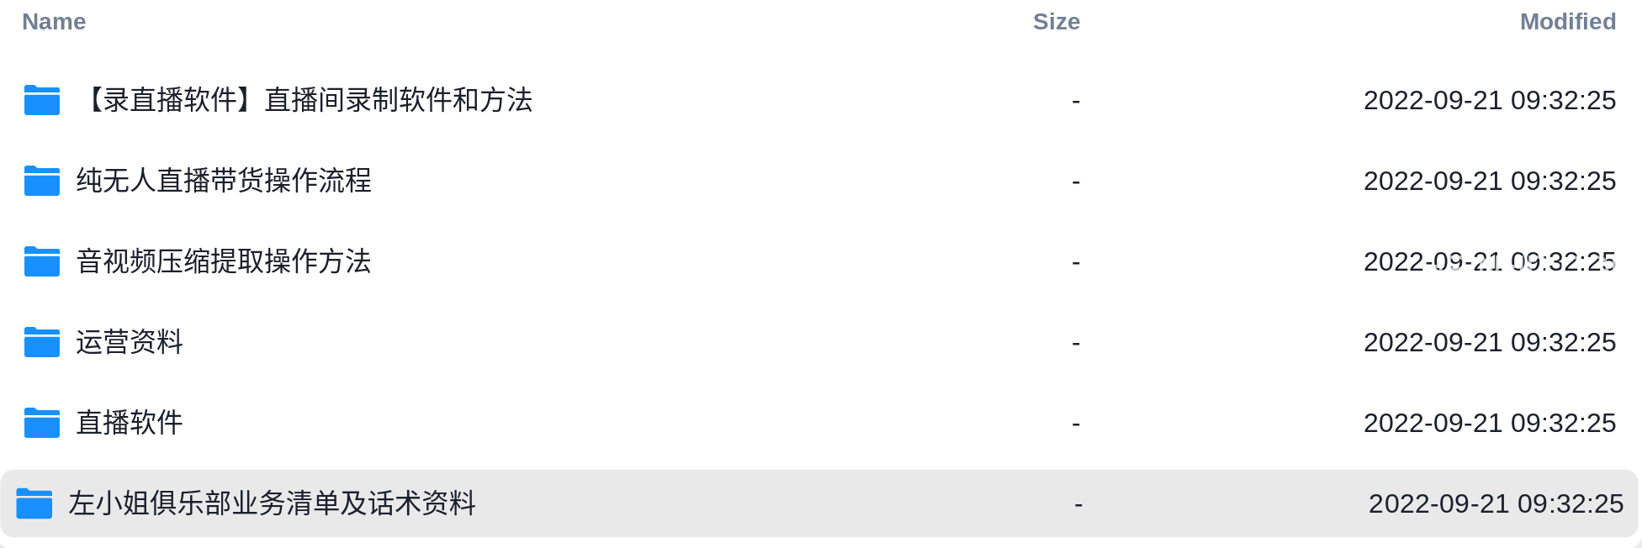Sort files by Size column header

tap(1057, 22)
